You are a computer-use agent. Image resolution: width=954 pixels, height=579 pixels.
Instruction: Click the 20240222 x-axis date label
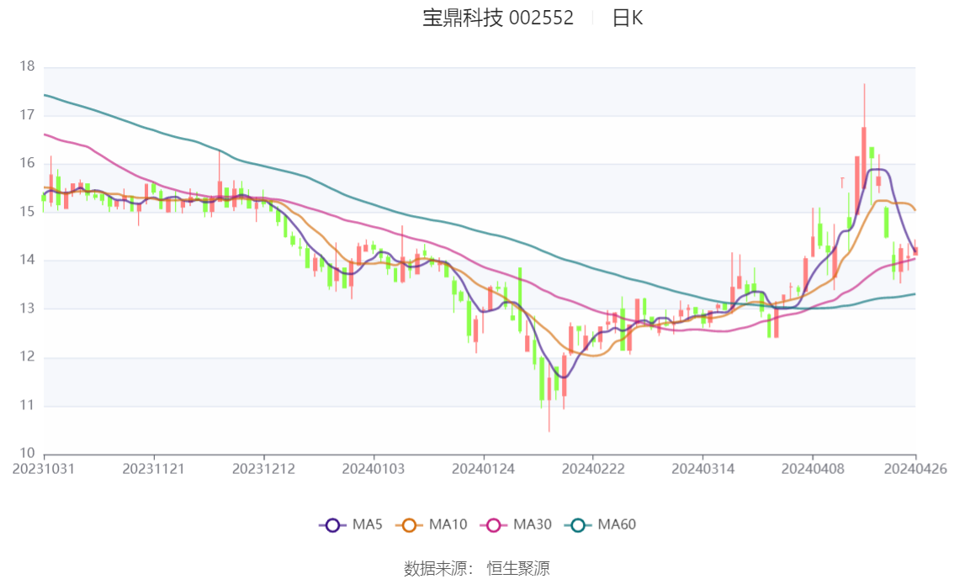pos(593,469)
